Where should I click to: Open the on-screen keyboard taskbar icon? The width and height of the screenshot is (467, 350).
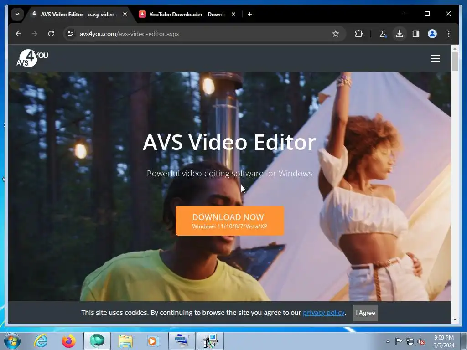[182, 341]
